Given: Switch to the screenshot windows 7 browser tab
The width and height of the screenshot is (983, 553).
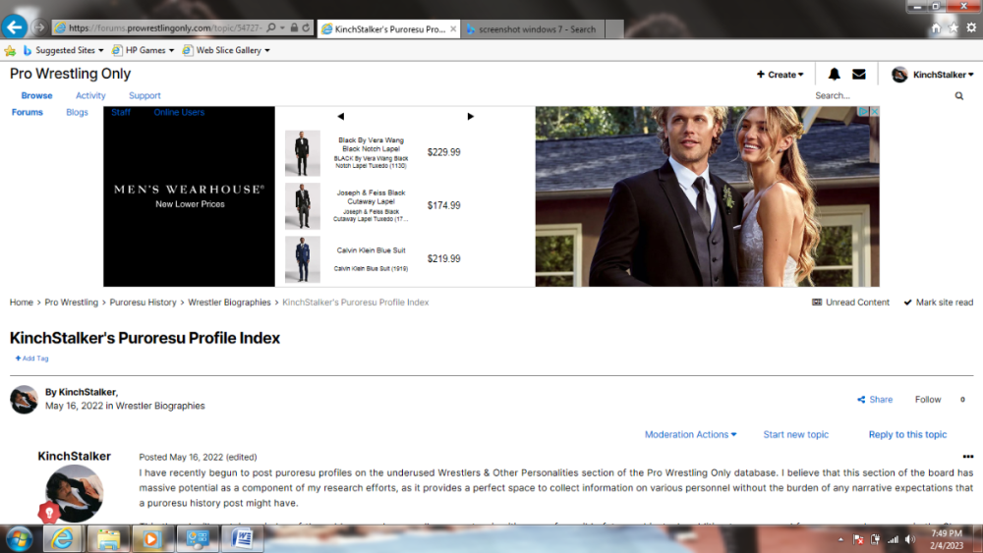Looking at the screenshot, I should pos(537,29).
